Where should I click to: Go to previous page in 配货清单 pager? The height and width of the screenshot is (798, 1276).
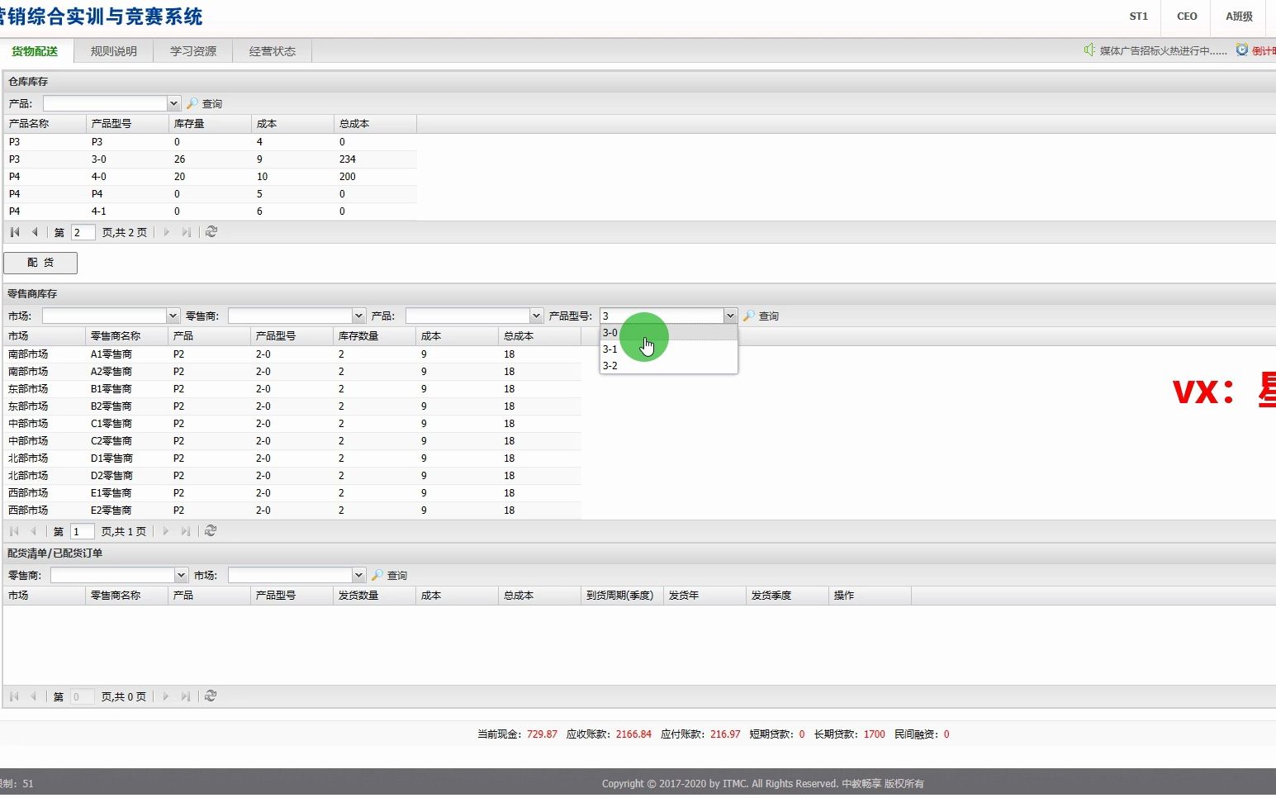click(34, 696)
